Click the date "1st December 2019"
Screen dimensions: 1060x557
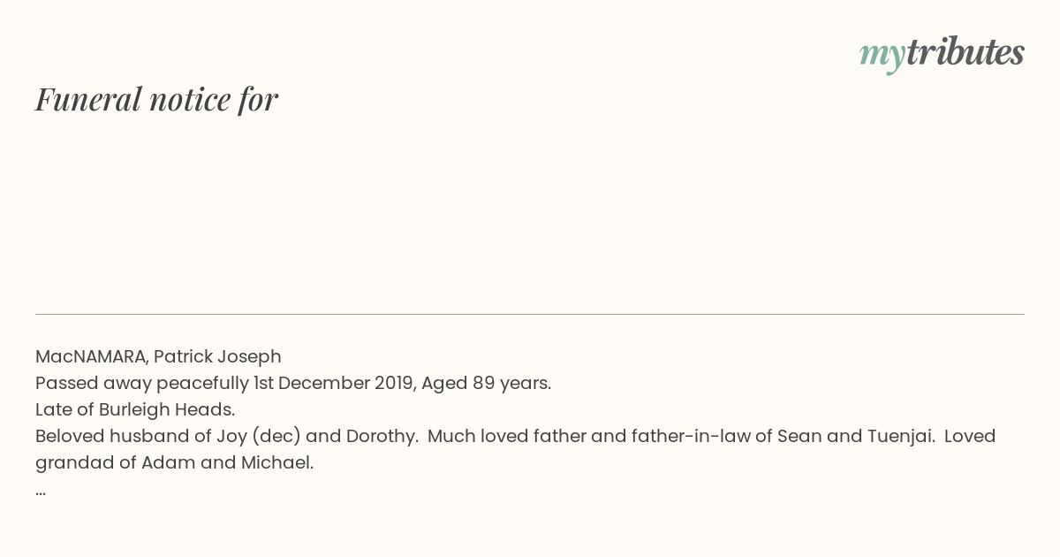332,383
